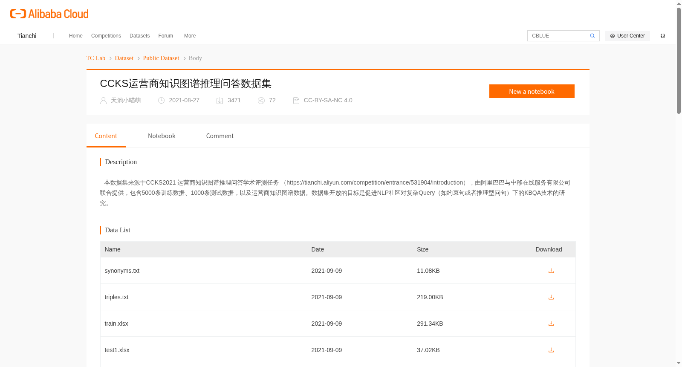
Task: Download test1.xlsx using its download icon
Action: 551,350
